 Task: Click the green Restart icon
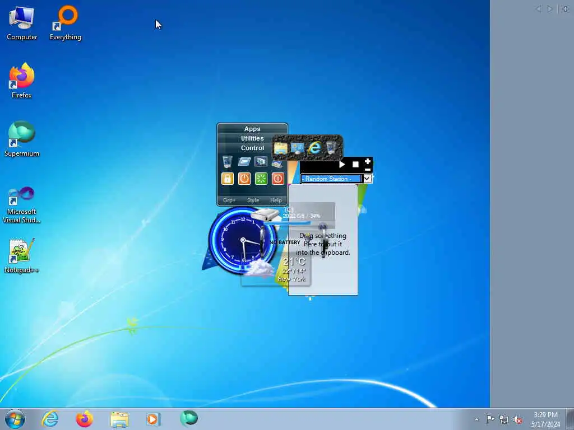click(x=261, y=179)
